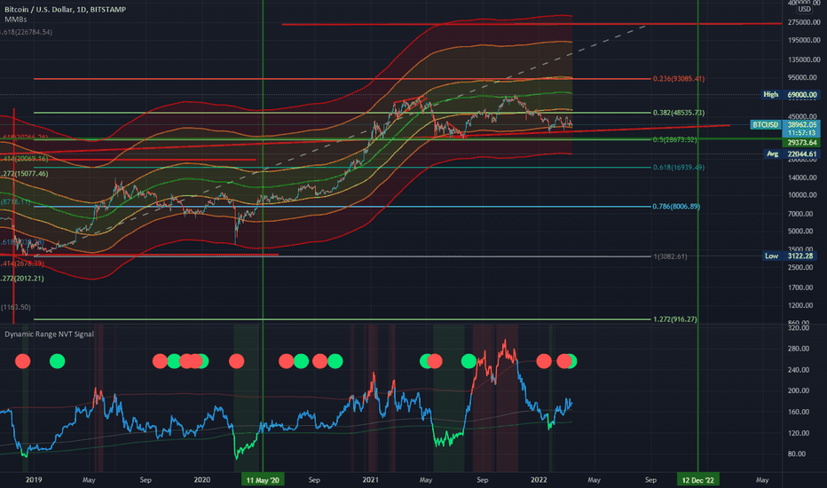Select the 0.382(48535.73) Fibonacci level label
The image size is (827, 488).
678,113
